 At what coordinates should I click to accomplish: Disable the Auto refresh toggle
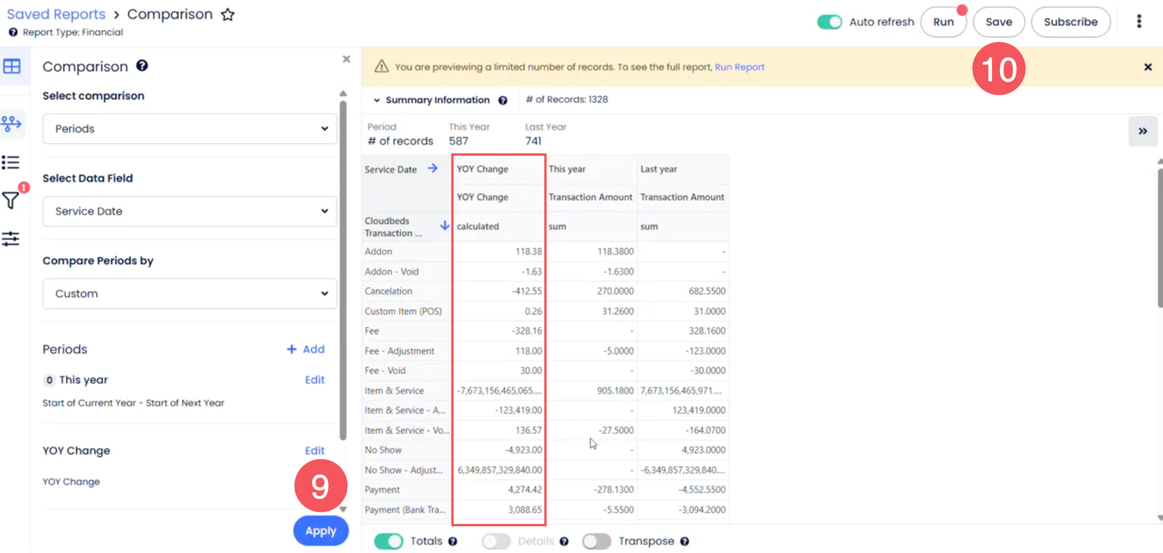829,22
